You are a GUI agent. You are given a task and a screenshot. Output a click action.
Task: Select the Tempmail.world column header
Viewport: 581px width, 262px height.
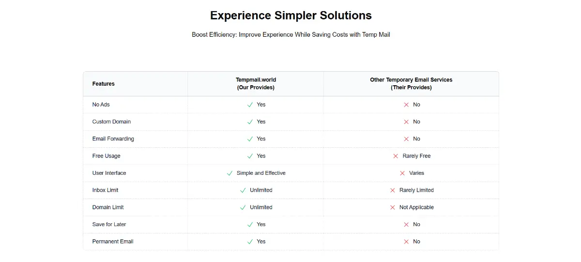coord(256,84)
